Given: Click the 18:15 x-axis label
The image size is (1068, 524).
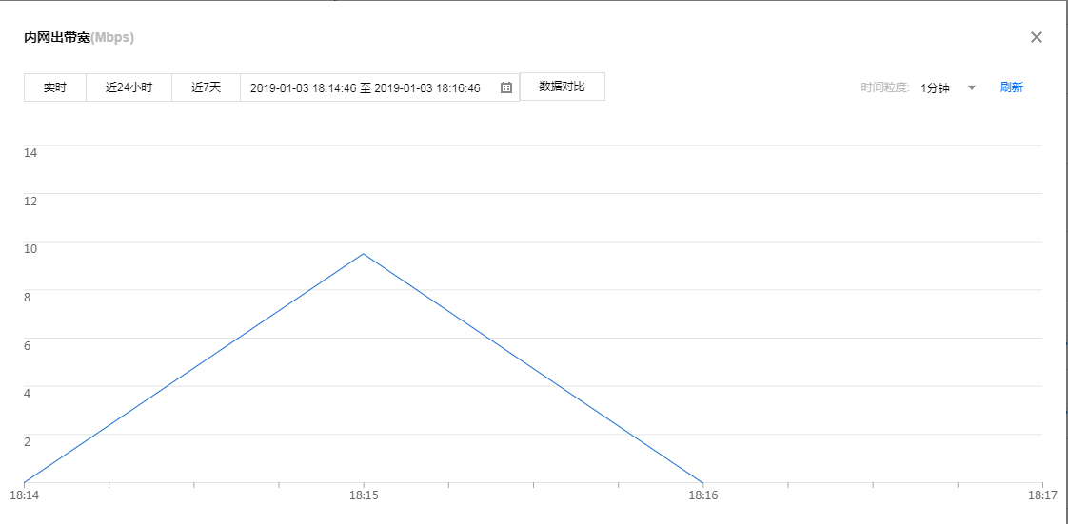Looking at the screenshot, I should point(363,495).
